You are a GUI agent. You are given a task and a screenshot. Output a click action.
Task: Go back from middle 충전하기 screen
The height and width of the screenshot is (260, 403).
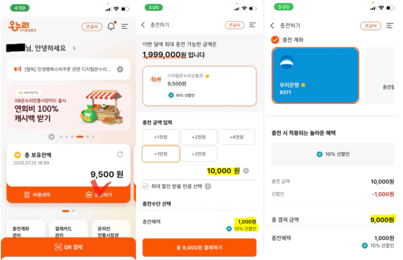pos(143,25)
